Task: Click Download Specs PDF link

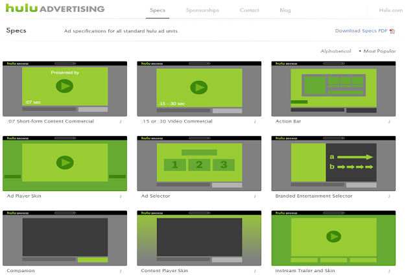Action: click(x=361, y=30)
